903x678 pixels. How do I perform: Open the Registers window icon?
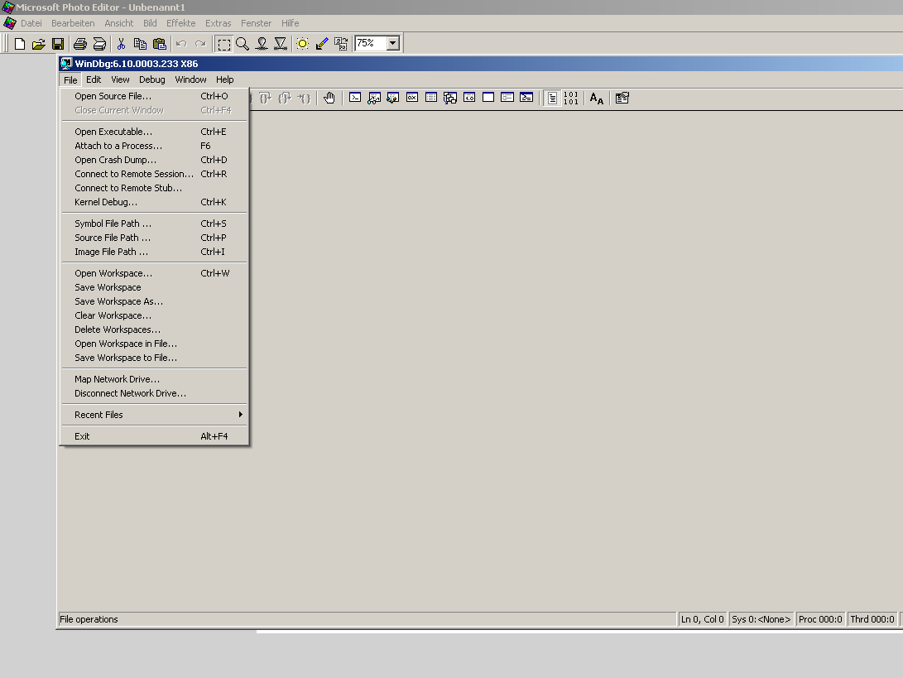pyautogui.click(x=412, y=98)
